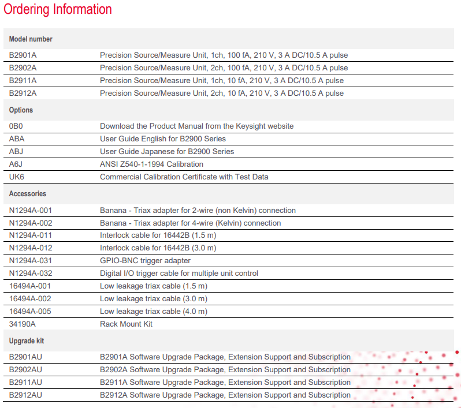Select option code ABJ

tap(16, 152)
